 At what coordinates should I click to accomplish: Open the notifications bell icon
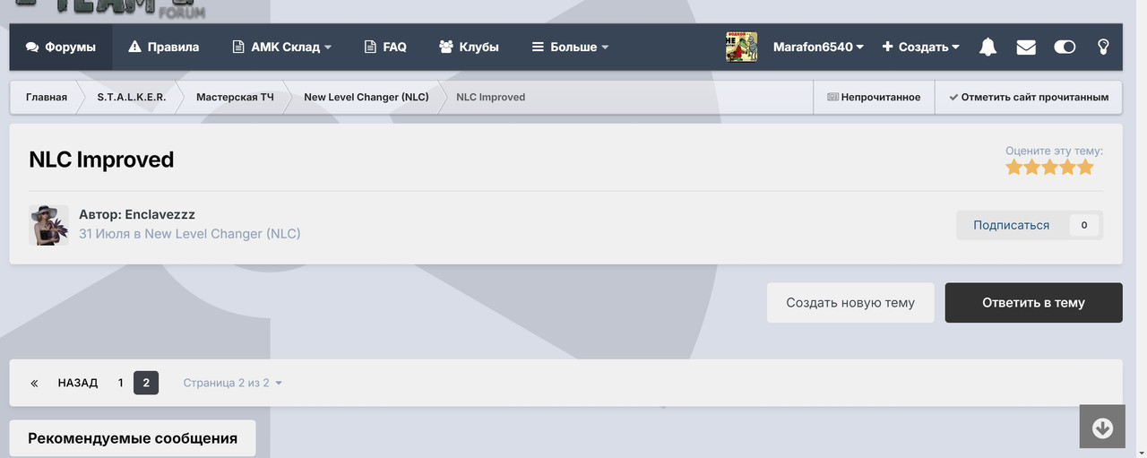[987, 47]
